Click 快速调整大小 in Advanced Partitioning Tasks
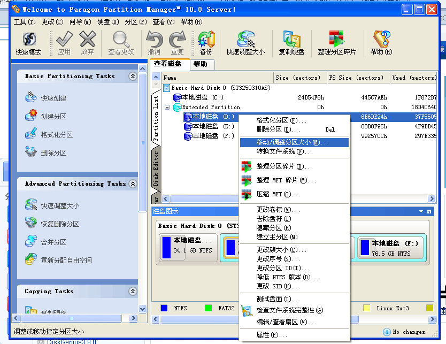Screen dimensions: 446x344 click(60, 206)
